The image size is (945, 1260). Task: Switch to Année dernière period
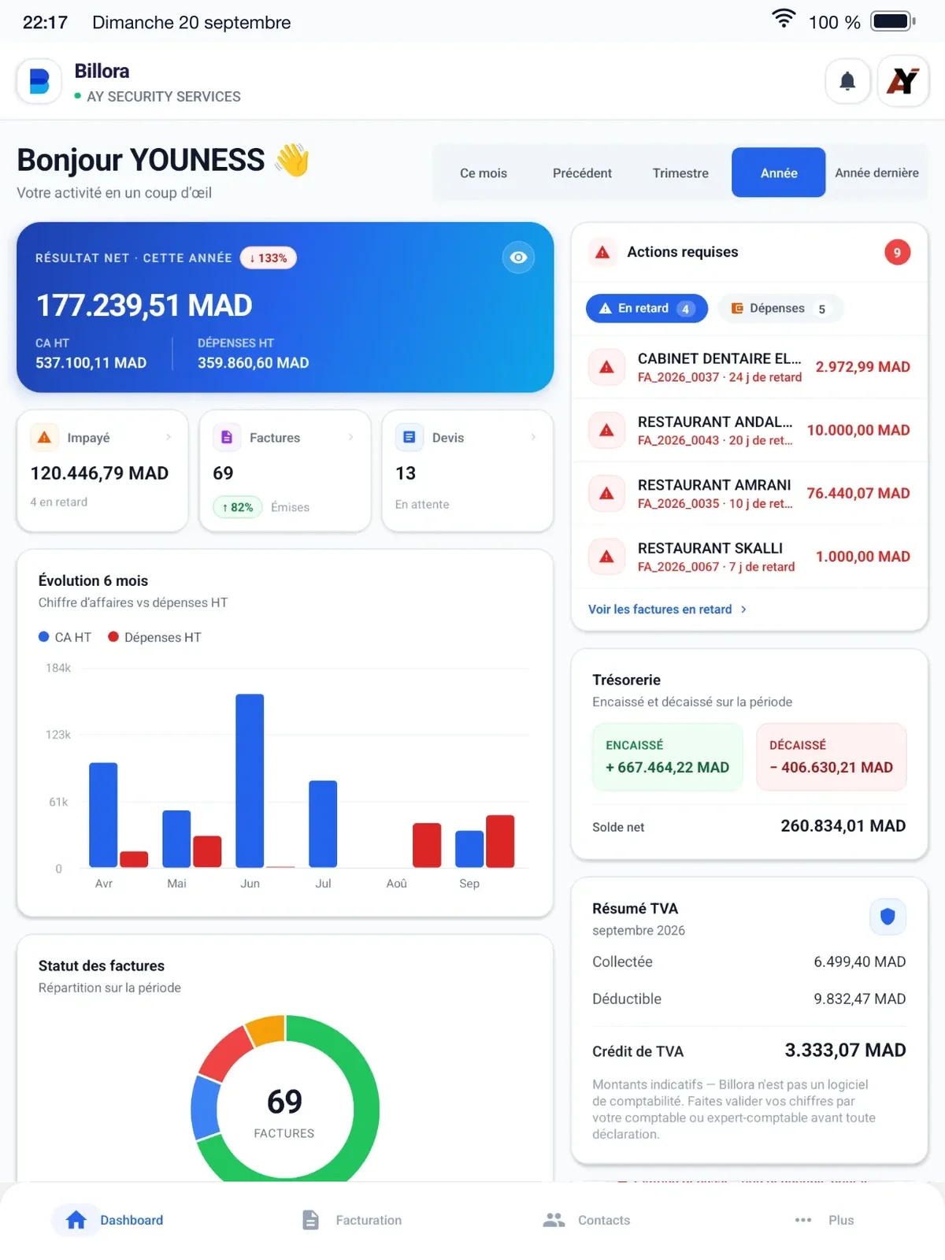coord(876,173)
